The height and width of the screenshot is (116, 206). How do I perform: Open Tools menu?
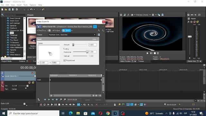tap(25, 5)
